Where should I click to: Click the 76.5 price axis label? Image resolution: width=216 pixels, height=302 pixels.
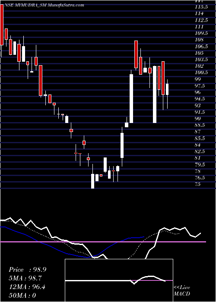(x=200, y=178)
